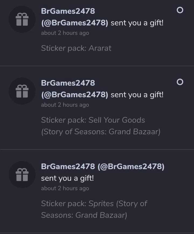Screen dimensions: 194x234
Task: Open the Sprites sticker pack description
Action: click(94, 209)
